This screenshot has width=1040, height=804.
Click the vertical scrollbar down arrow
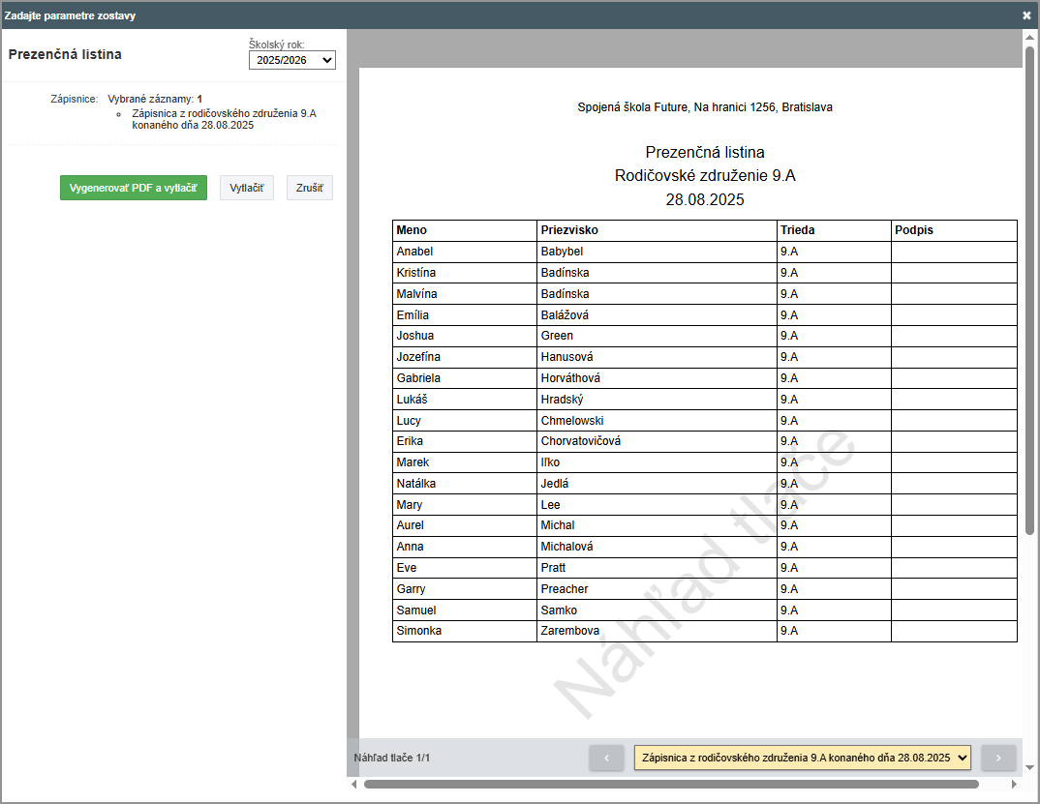[x=1030, y=768]
